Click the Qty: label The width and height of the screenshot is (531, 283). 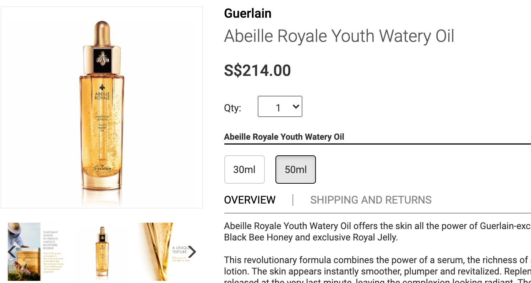232,108
